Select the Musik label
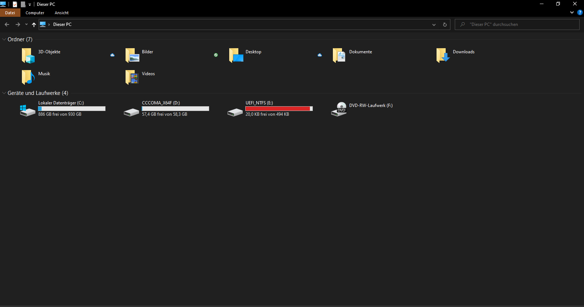Viewport: 584px width, 307px height. pos(44,74)
